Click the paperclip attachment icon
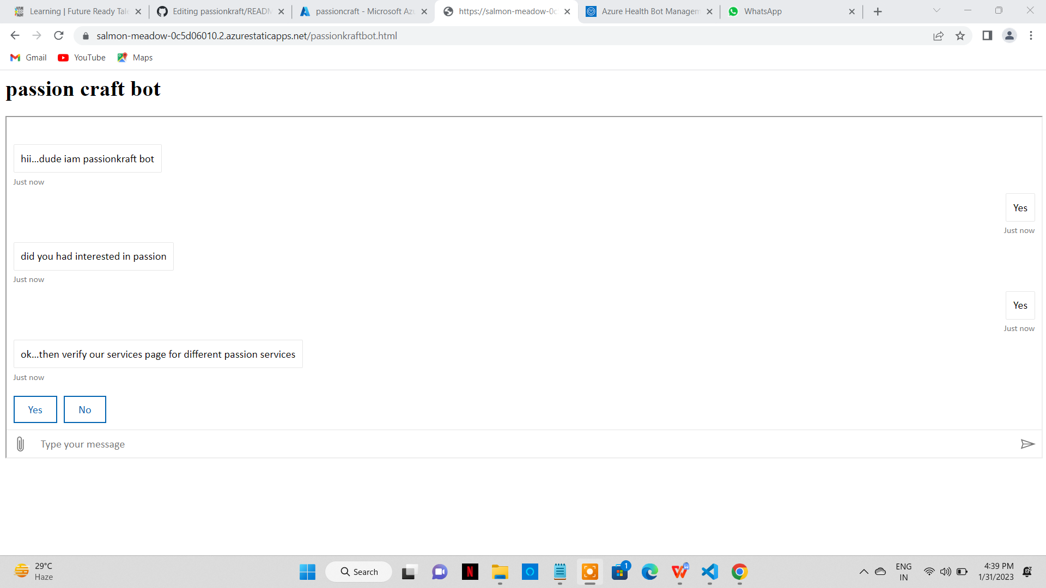The height and width of the screenshot is (588, 1046). (x=20, y=444)
